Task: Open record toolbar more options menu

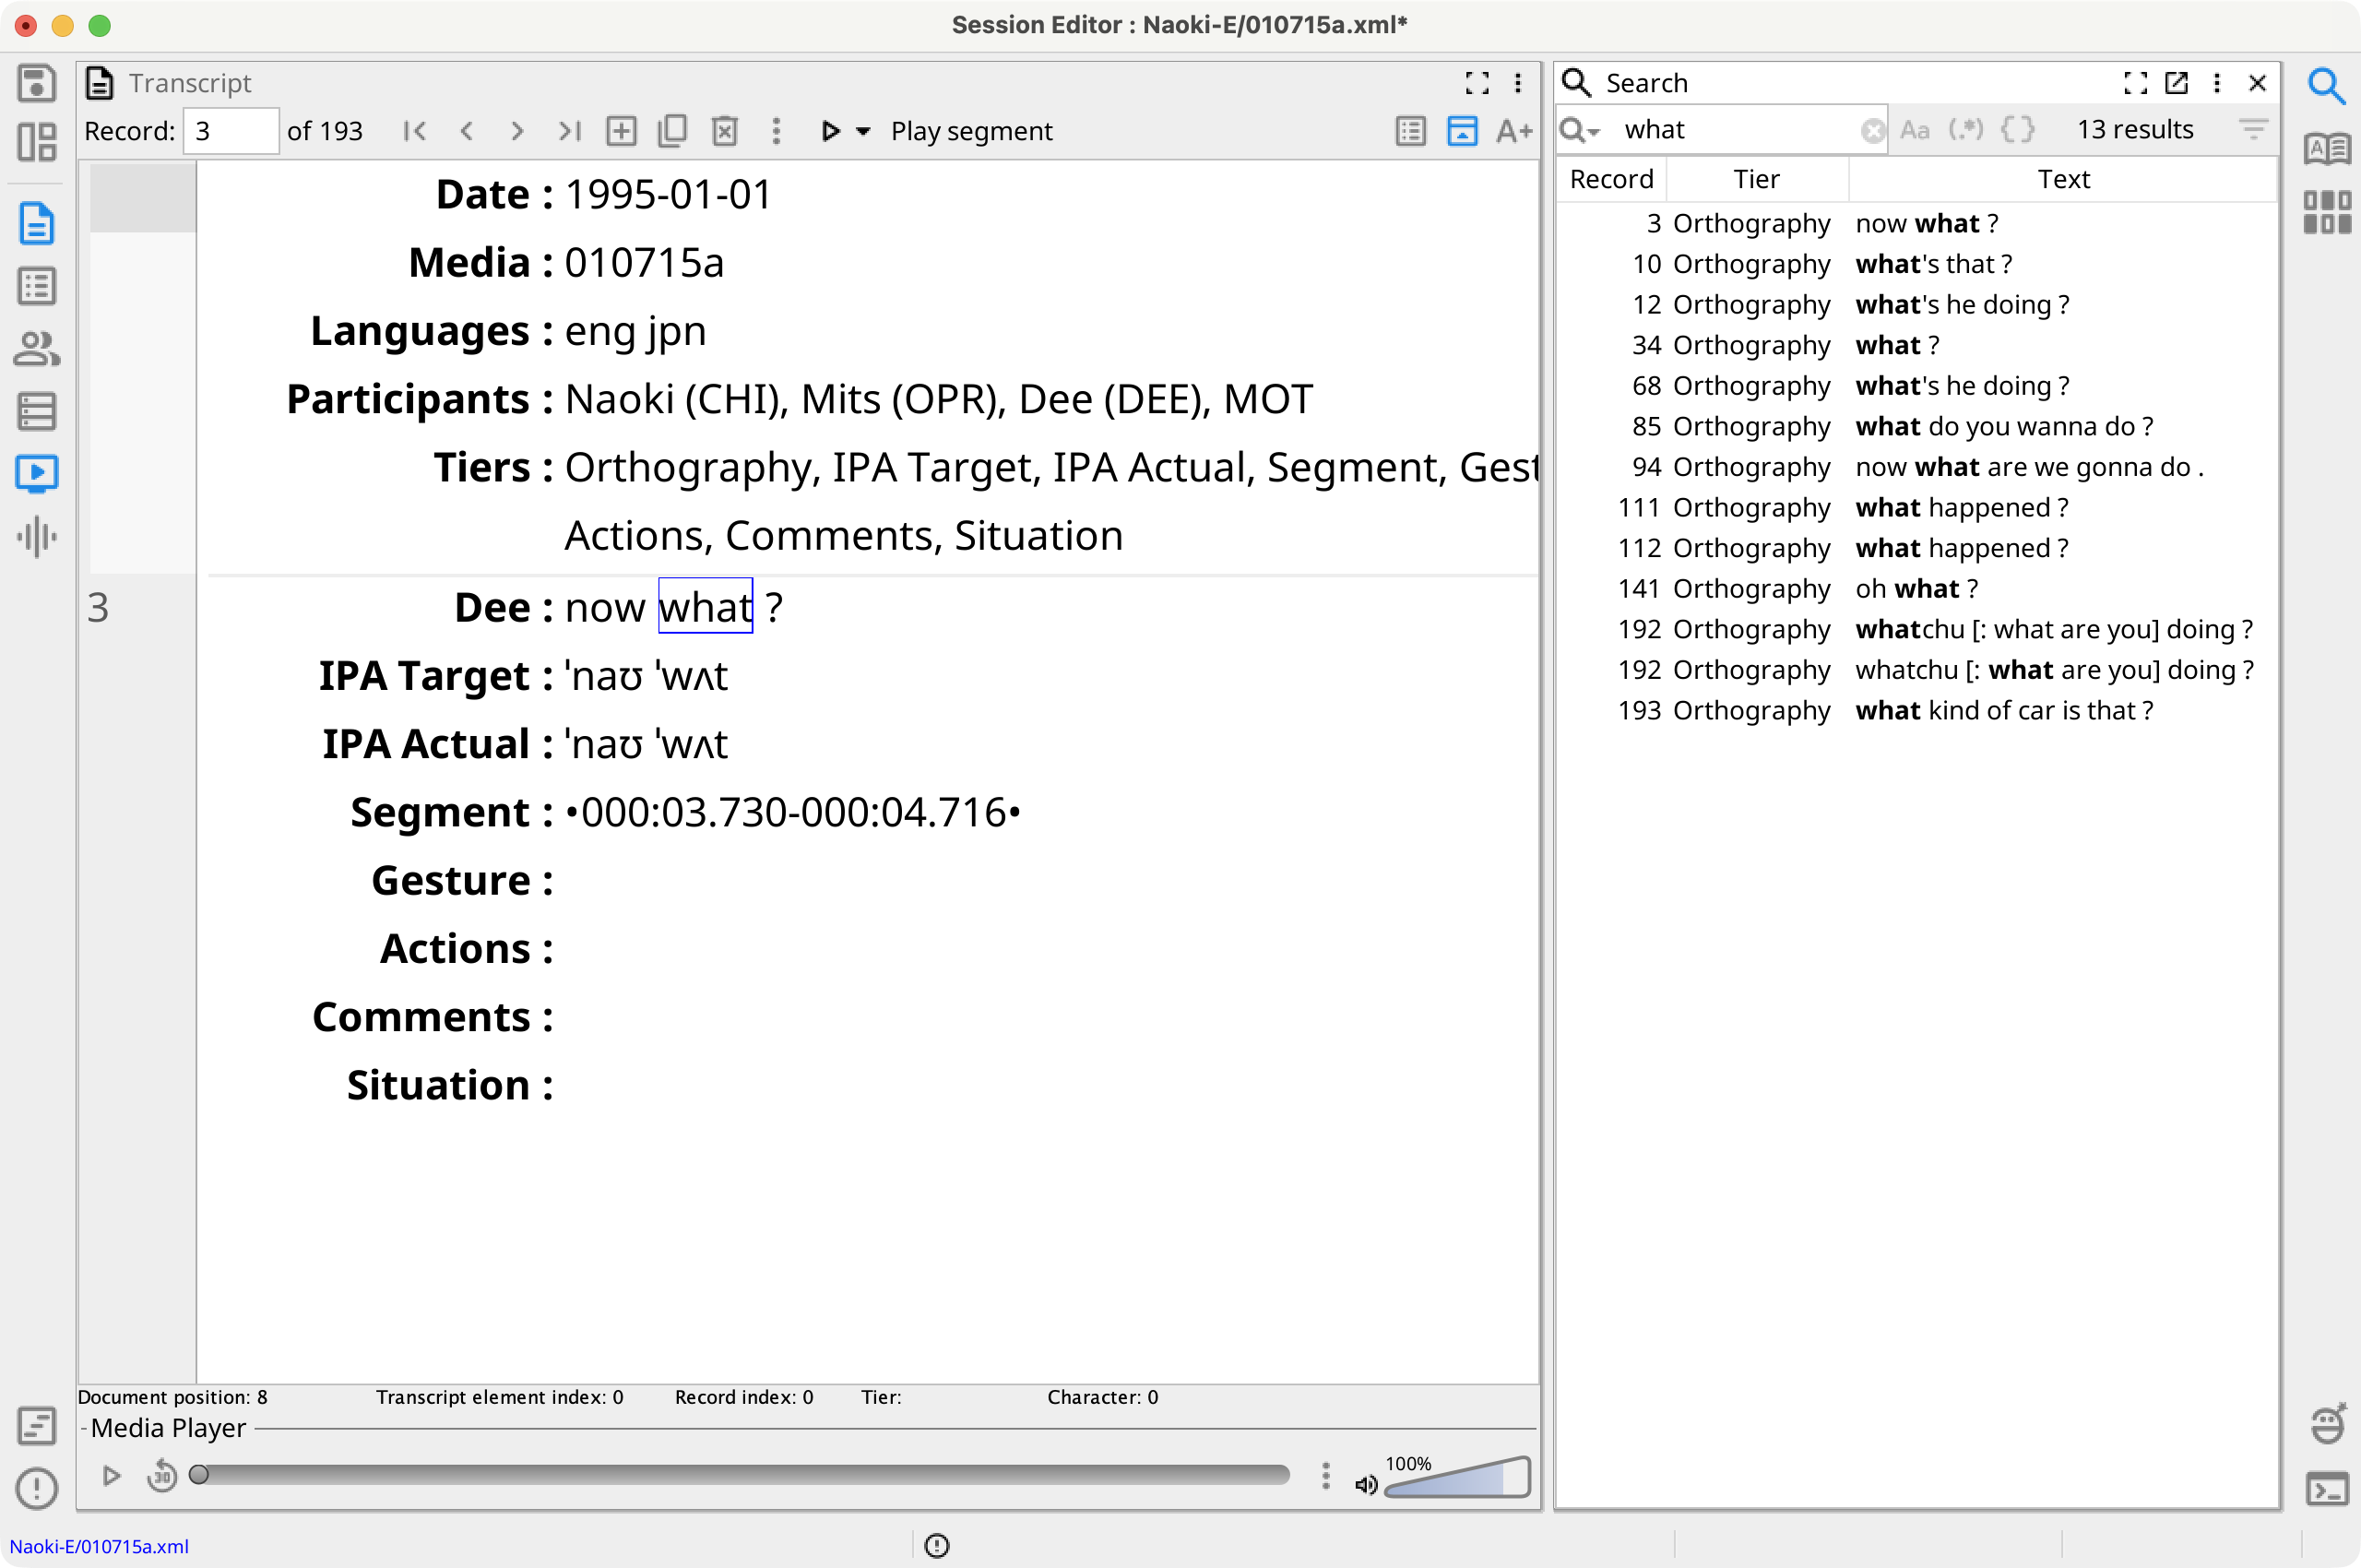Action: (776, 131)
